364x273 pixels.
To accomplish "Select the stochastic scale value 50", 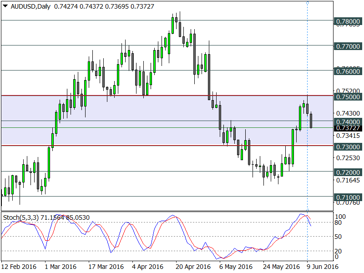I will (338, 237).
